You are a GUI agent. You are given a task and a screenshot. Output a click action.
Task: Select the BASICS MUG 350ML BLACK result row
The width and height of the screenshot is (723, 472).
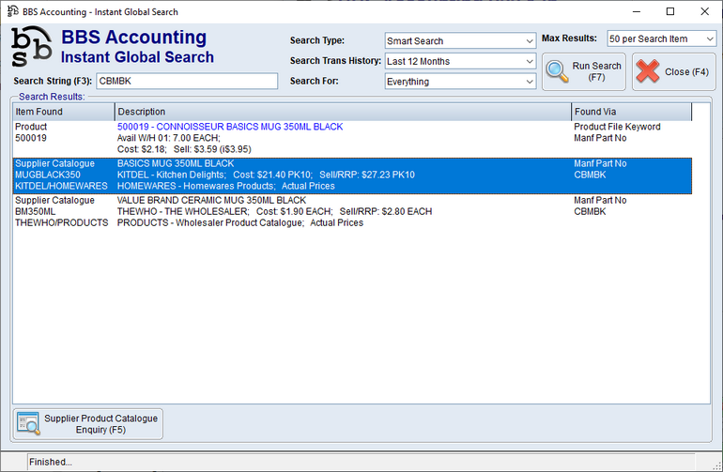pyautogui.click(x=342, y=175)
